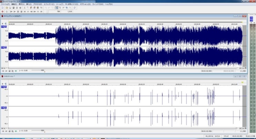Click the rate slider in top waveform window
The width and height of the screenshot is (256, 139).
coord(42,70)
